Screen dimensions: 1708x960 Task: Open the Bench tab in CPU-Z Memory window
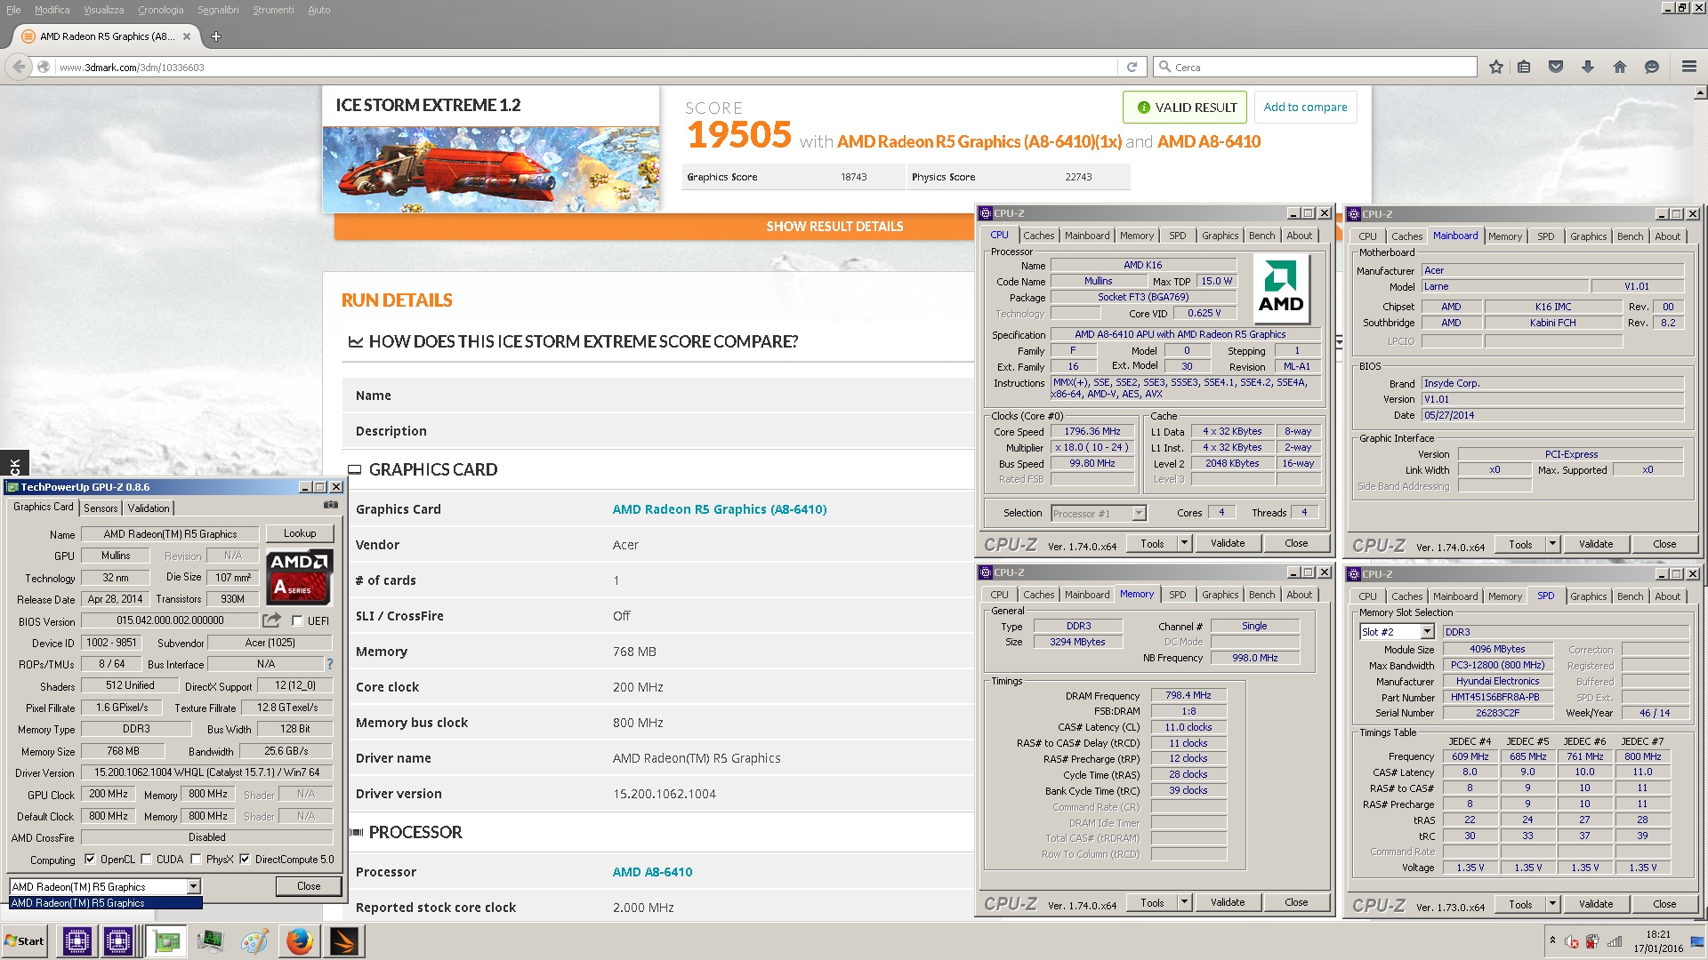pos(1261,595)
